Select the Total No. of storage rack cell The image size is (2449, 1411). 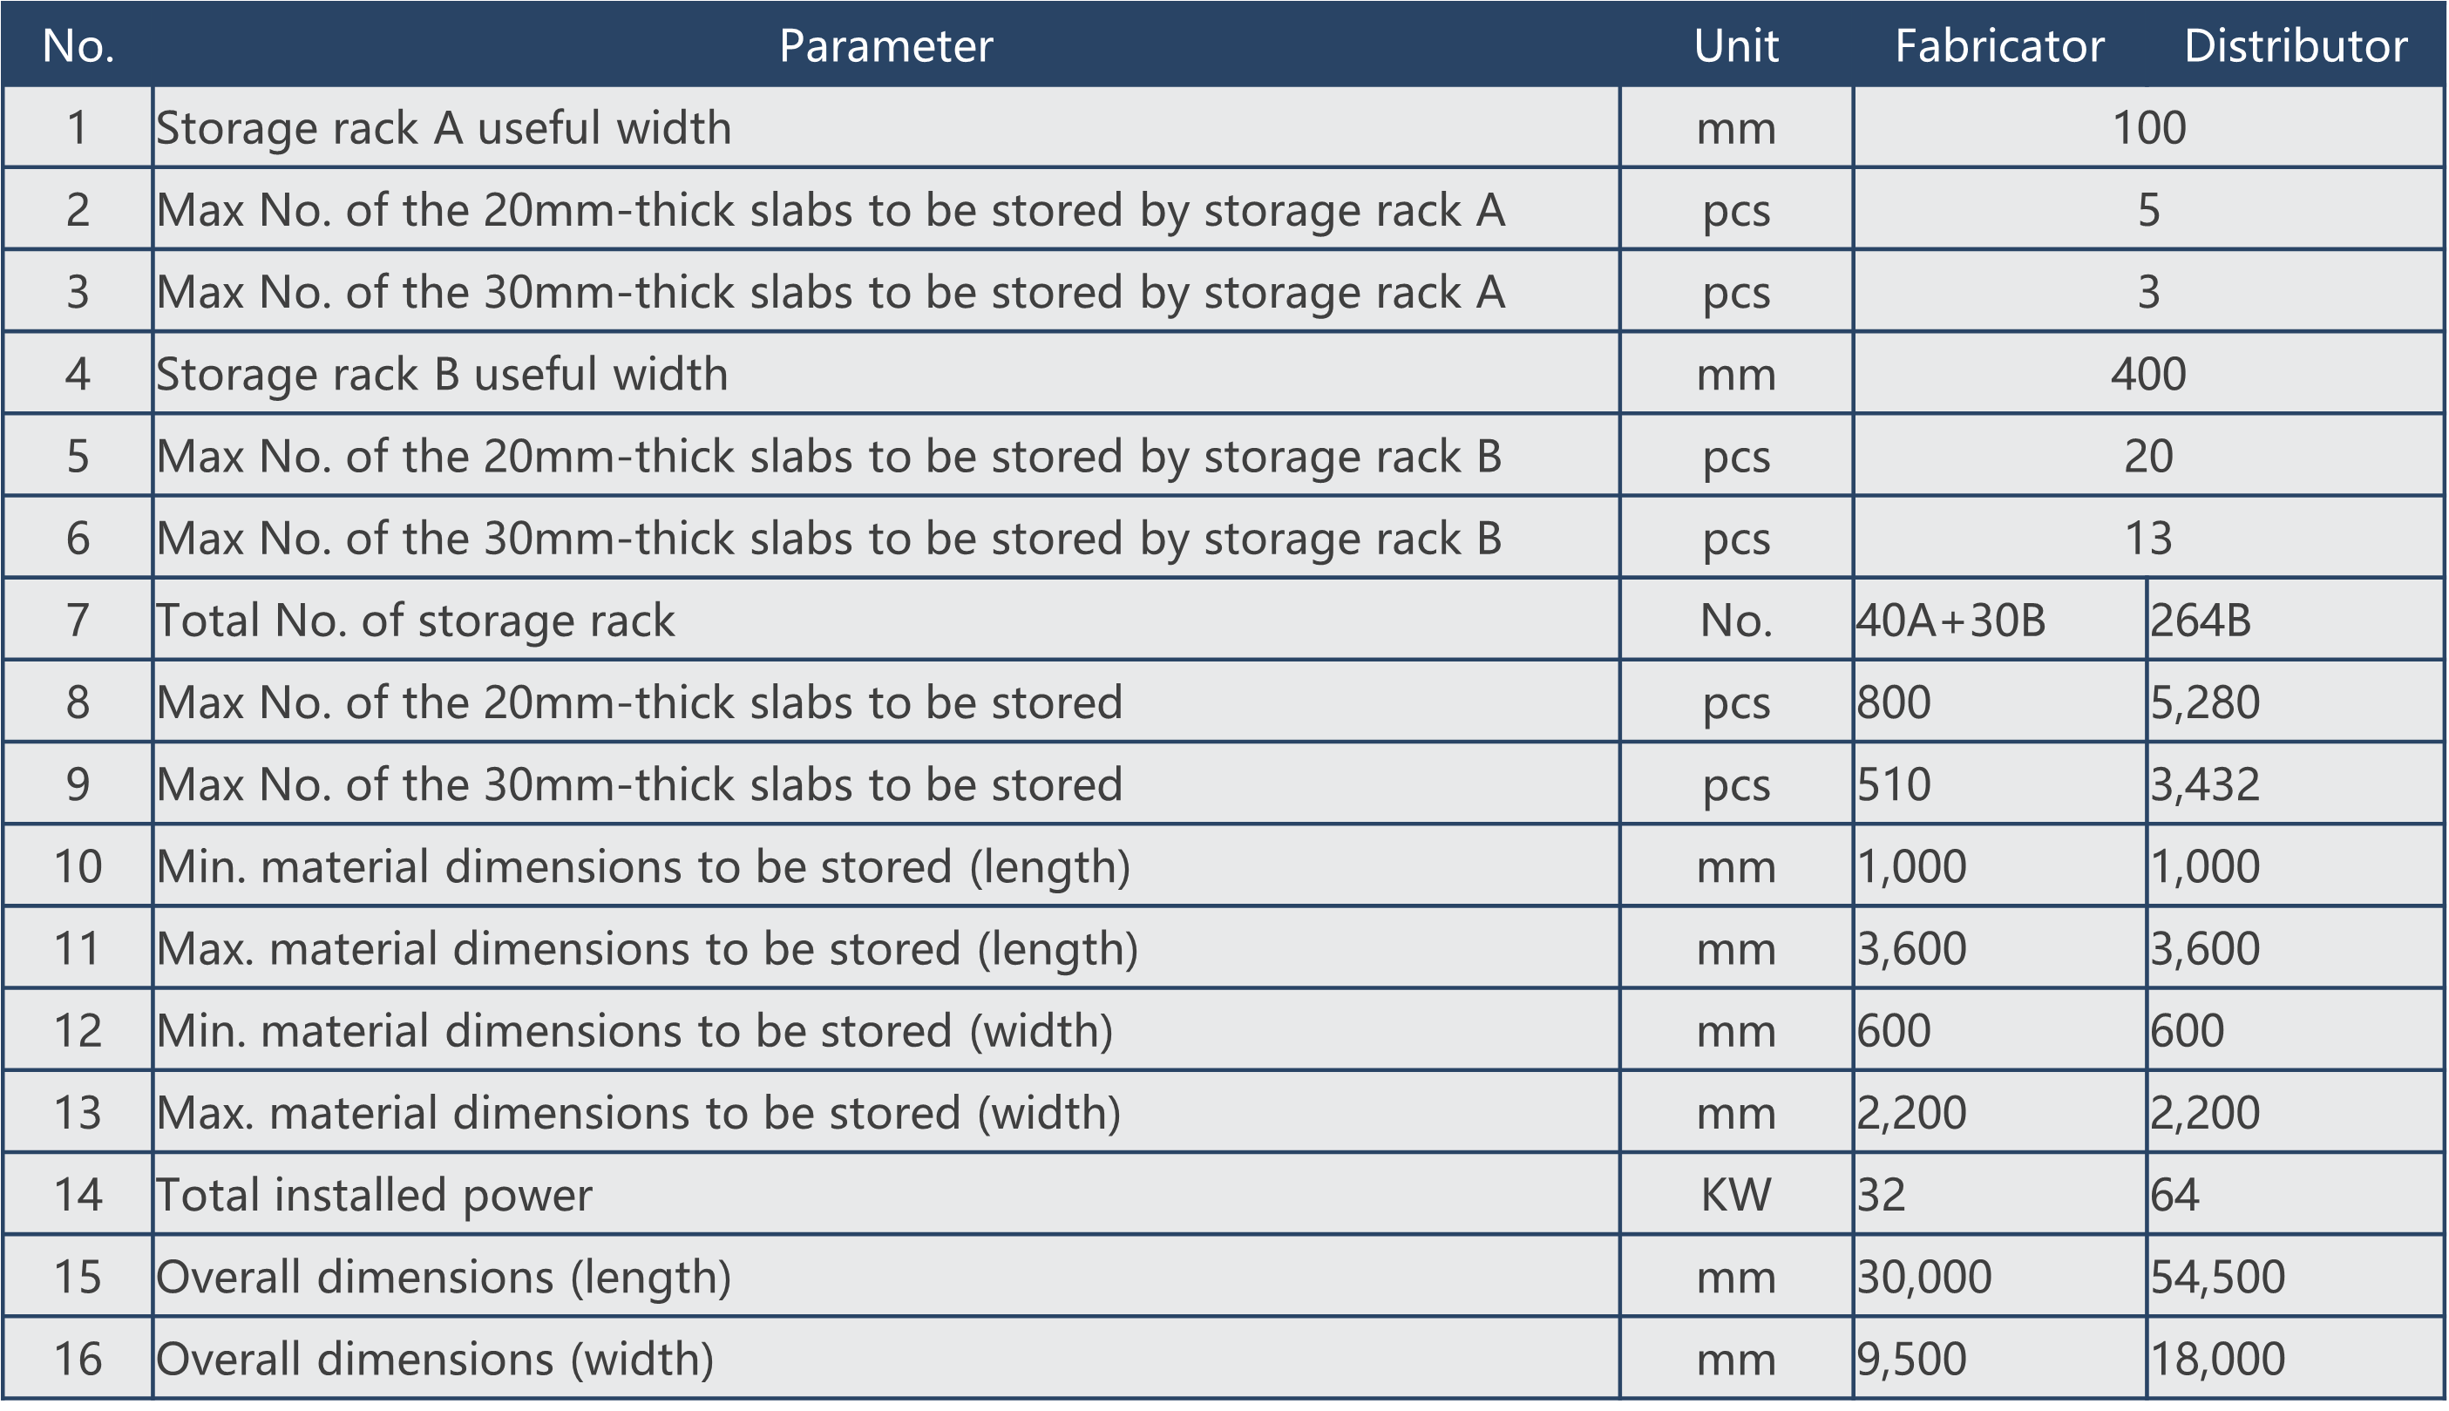[885, 621]
